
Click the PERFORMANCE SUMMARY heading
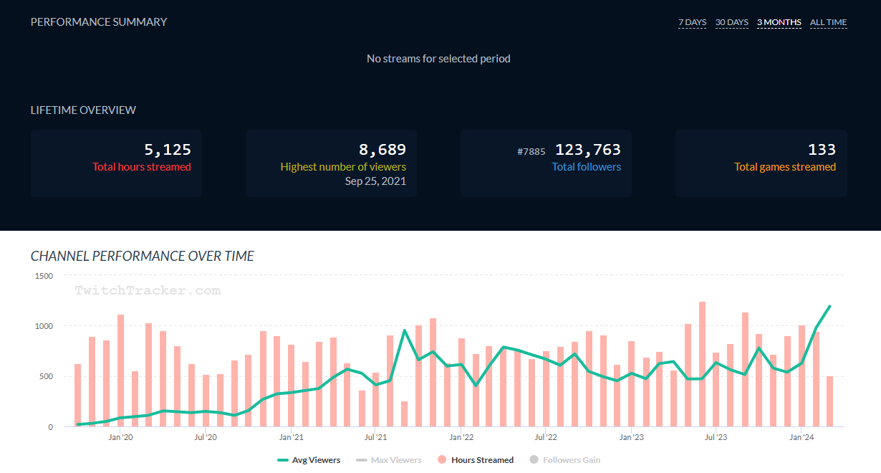pos(99,22)
